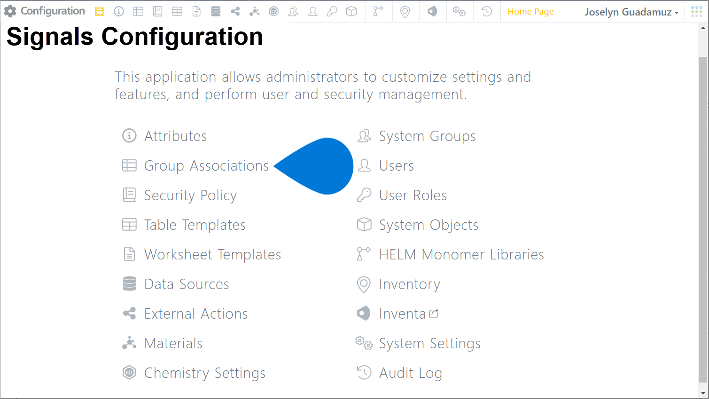Open Worksheet Templates from the toolbar document icon
The width and height of the screenshot is (709, 399).
click(x=196, y=12)
